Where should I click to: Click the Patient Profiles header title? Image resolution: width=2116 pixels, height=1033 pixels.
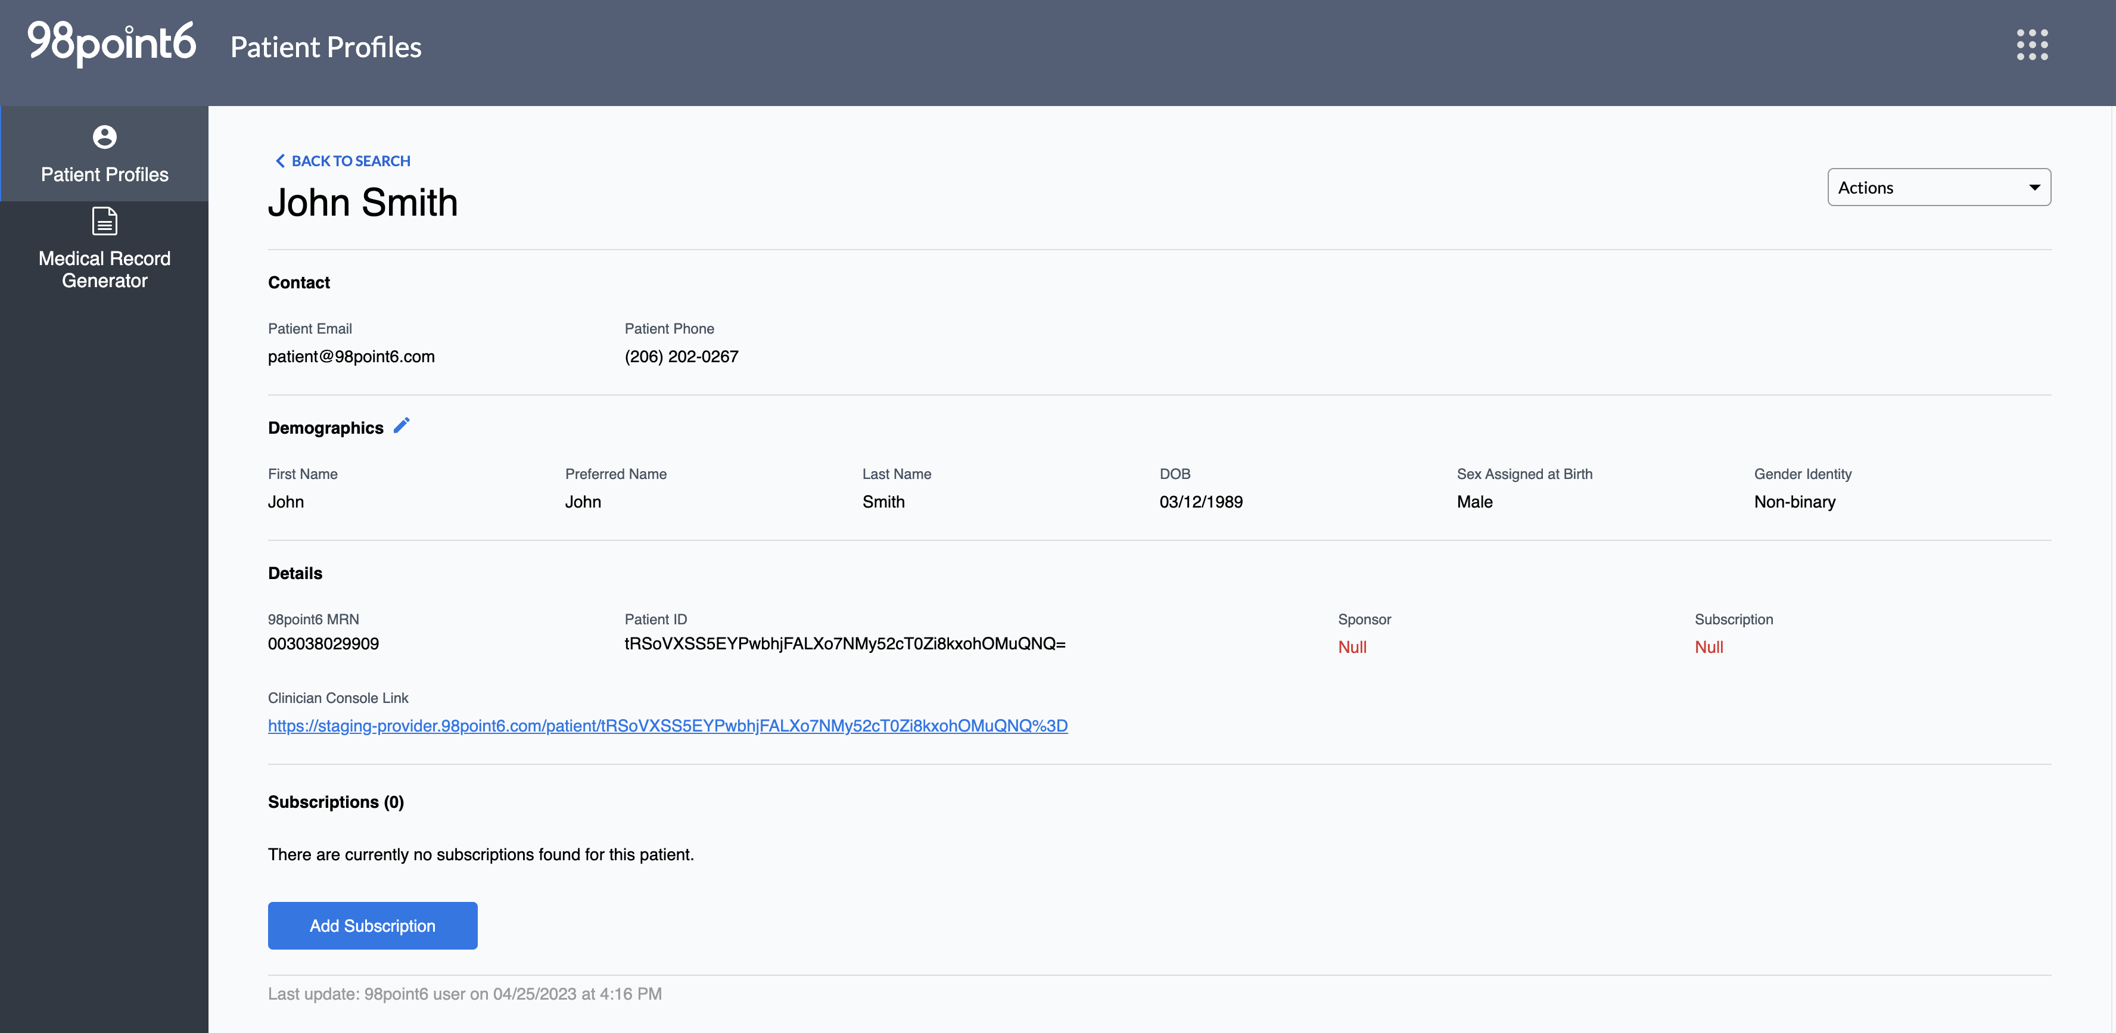[325, 47]
